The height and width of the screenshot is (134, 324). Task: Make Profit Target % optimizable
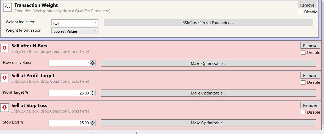(208, 93)
